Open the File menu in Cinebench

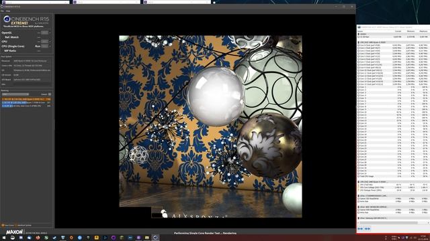2,11
